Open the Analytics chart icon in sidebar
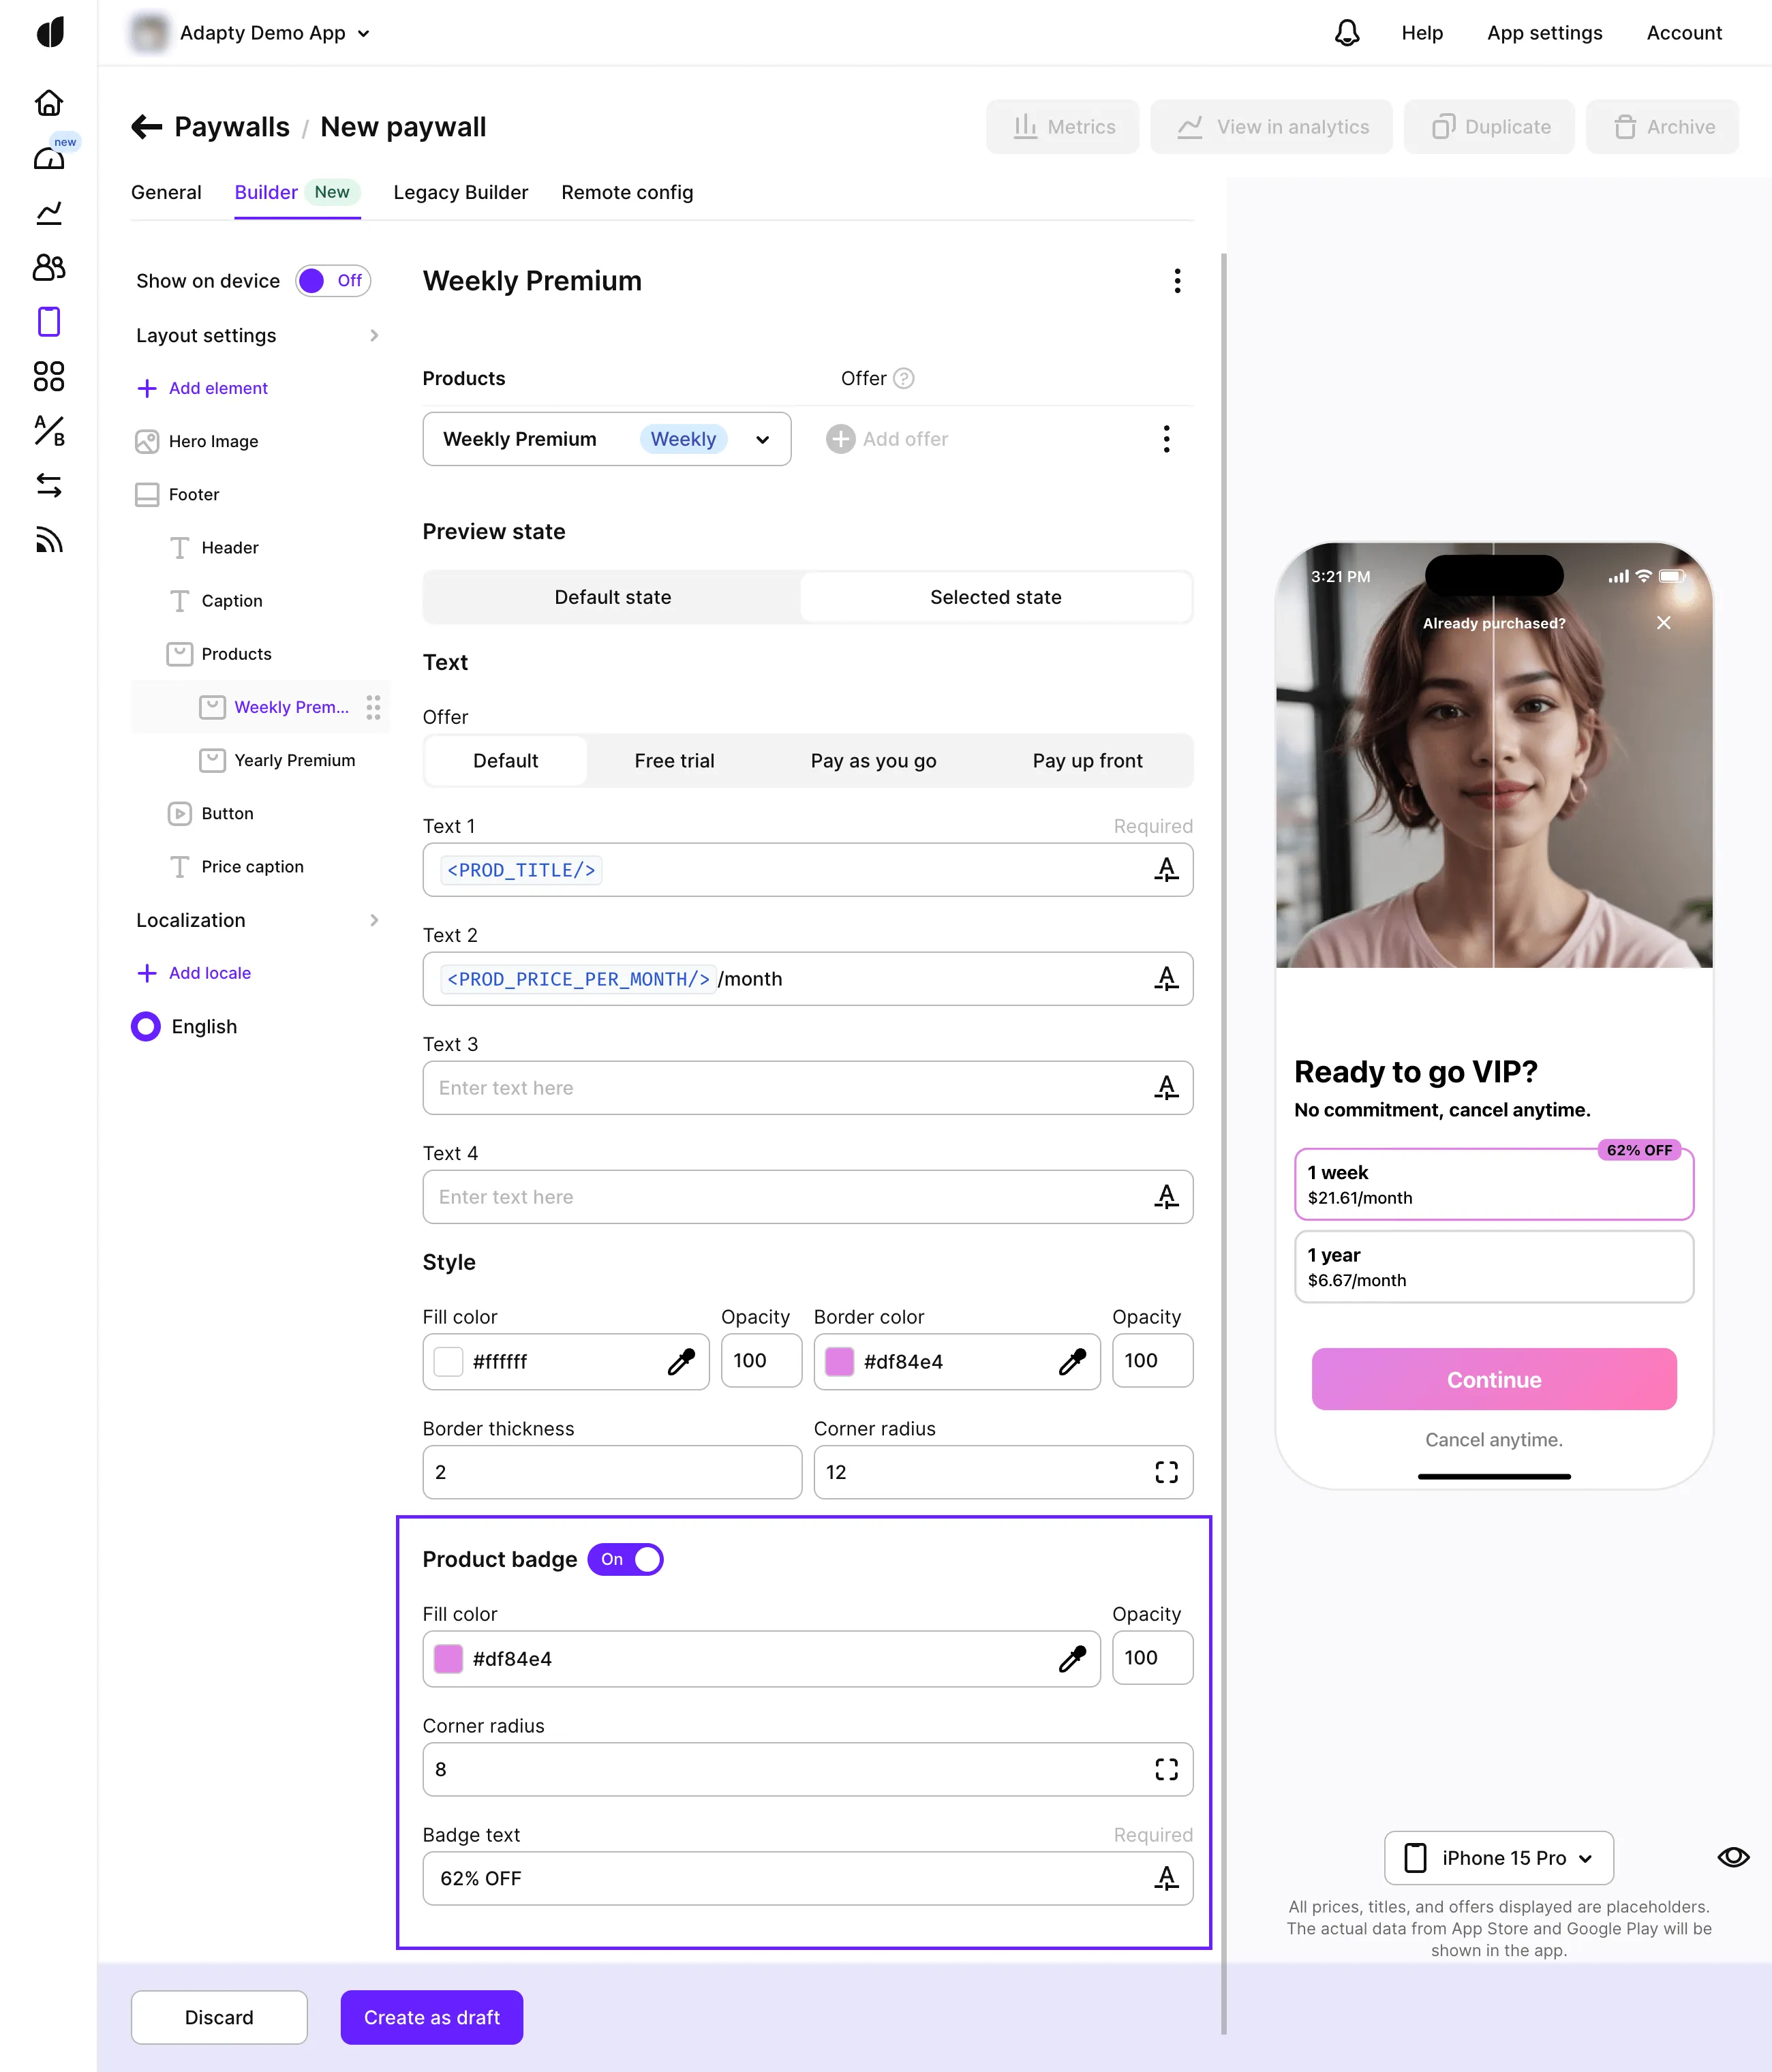The height and width of the screenshot is (2072, 1772). (x=49, y=212)
